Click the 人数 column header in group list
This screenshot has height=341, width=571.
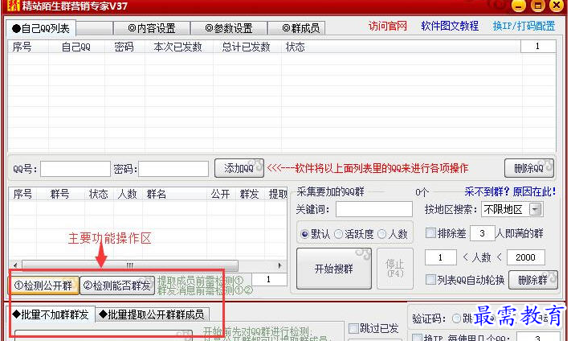click(127, 194)
